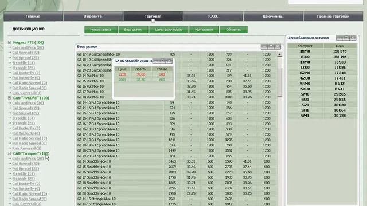
Task: Open Put Ratio Spread (0) under ЛУКОЙЛ
Action: pos(29,143)
